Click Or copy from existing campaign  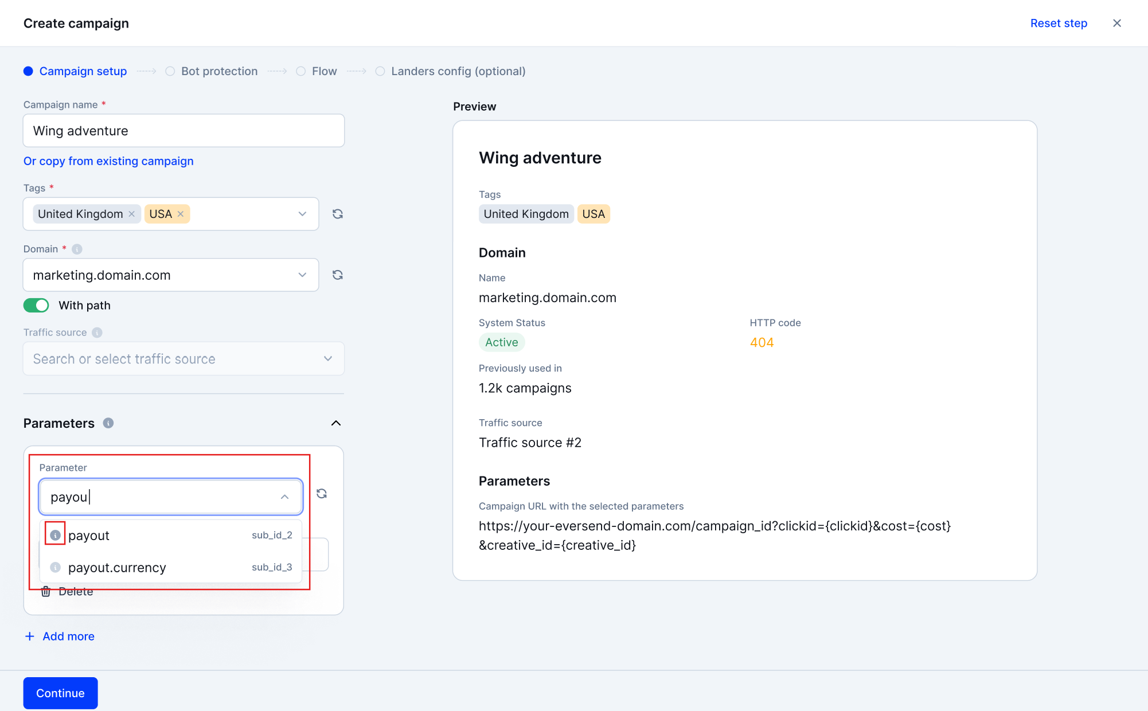coord(108,161)
